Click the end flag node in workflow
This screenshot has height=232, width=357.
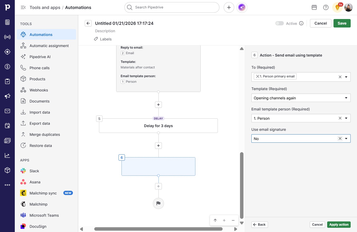click(158, 203)
